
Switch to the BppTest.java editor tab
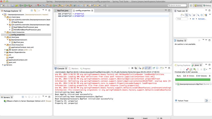(x=63, y=11)
